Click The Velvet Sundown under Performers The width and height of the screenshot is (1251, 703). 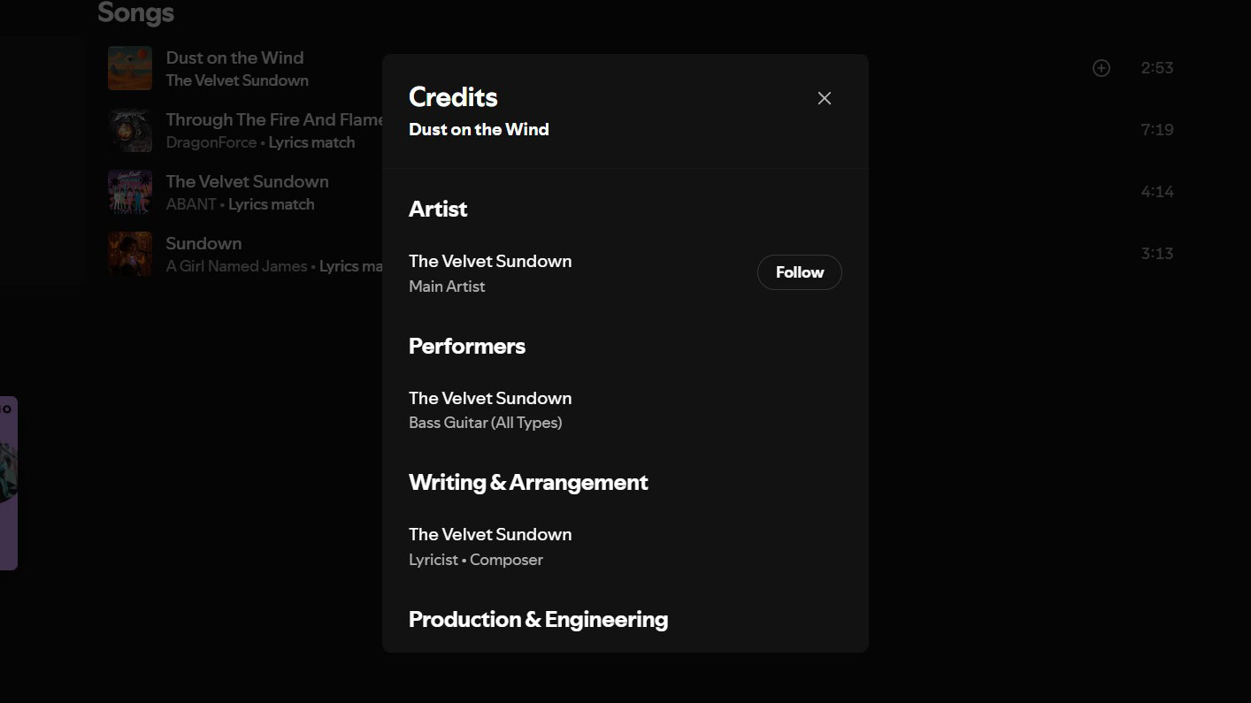[x=490, y=398]
